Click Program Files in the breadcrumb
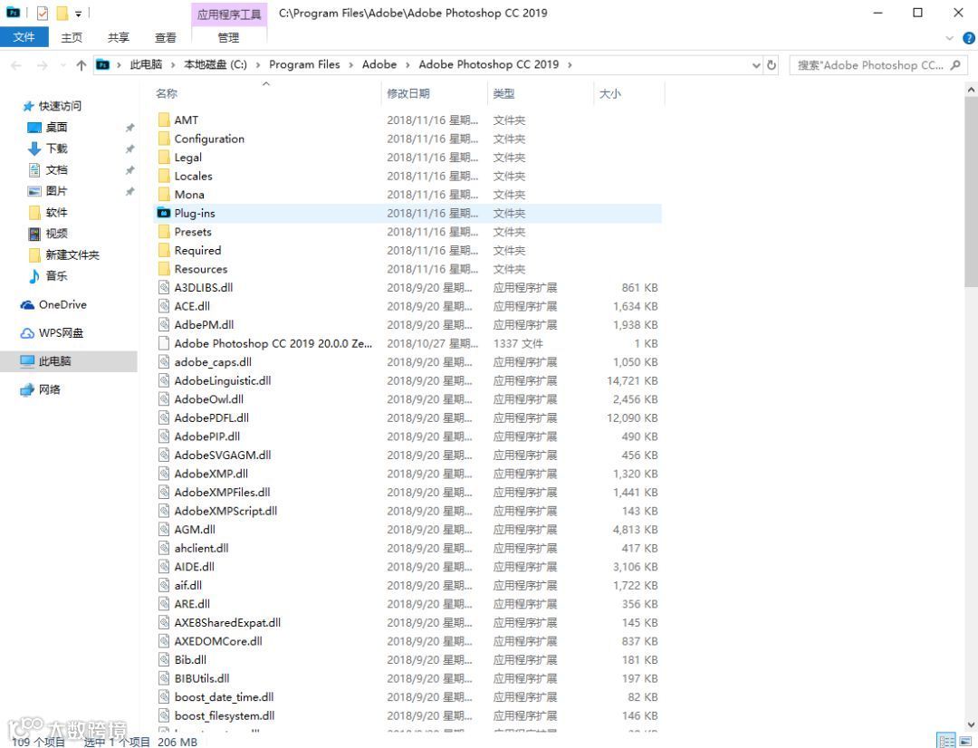 click(304, 64)
